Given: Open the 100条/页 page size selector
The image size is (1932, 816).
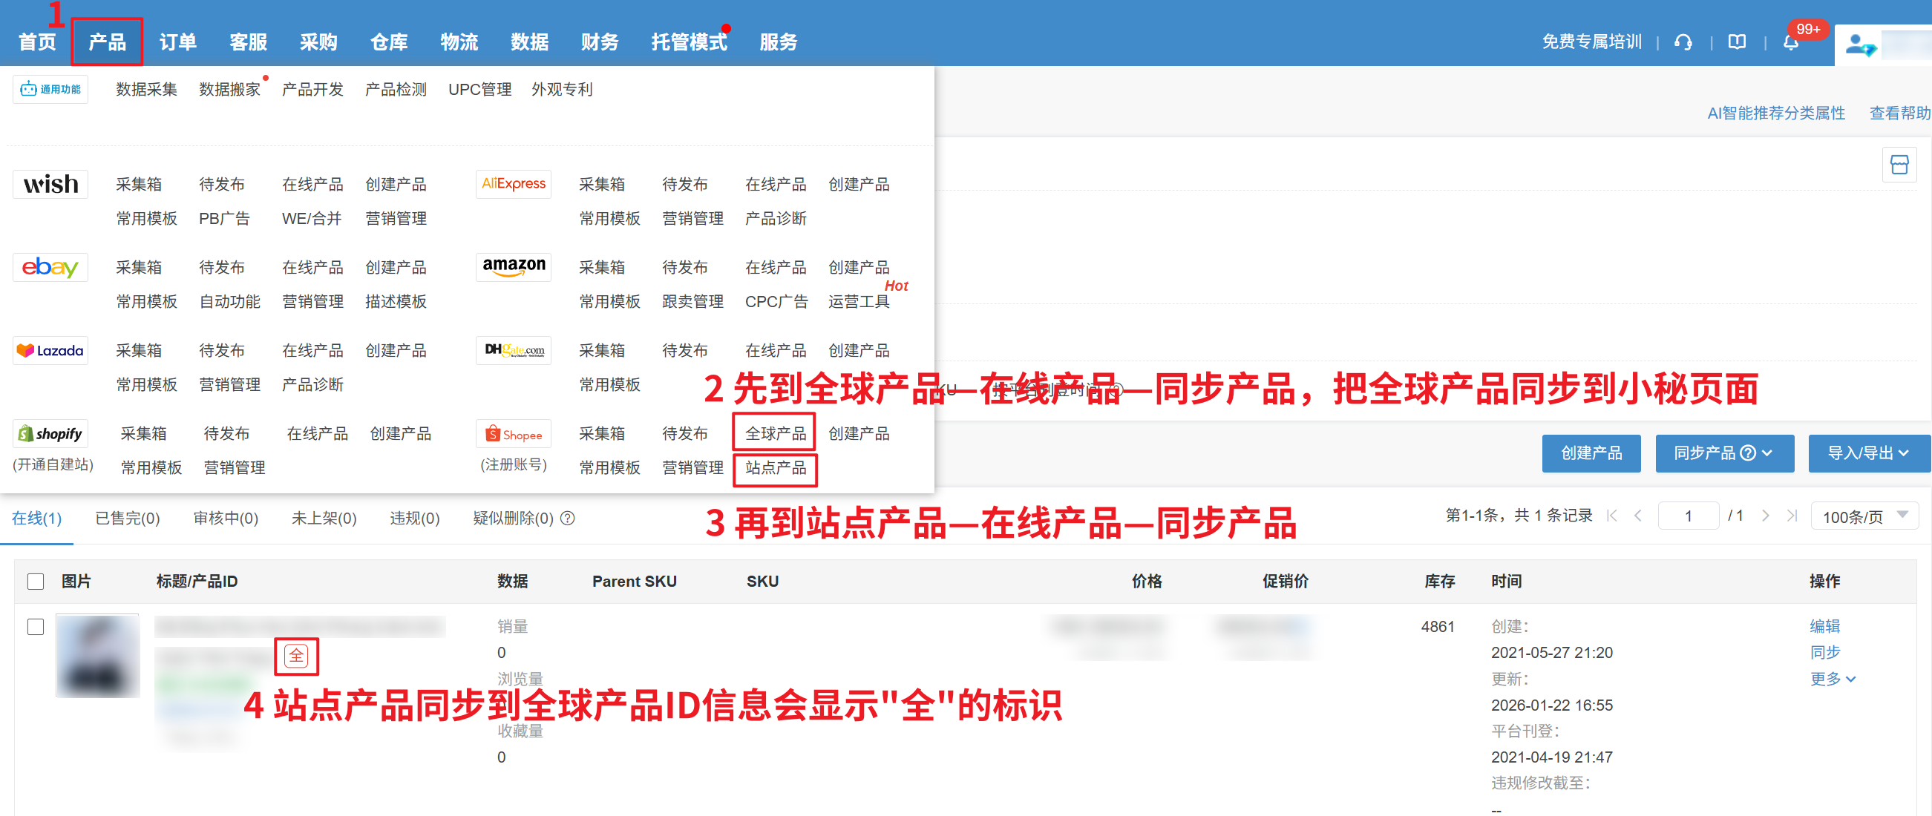Looking at the screenshot, I should tap(1864, 516).
